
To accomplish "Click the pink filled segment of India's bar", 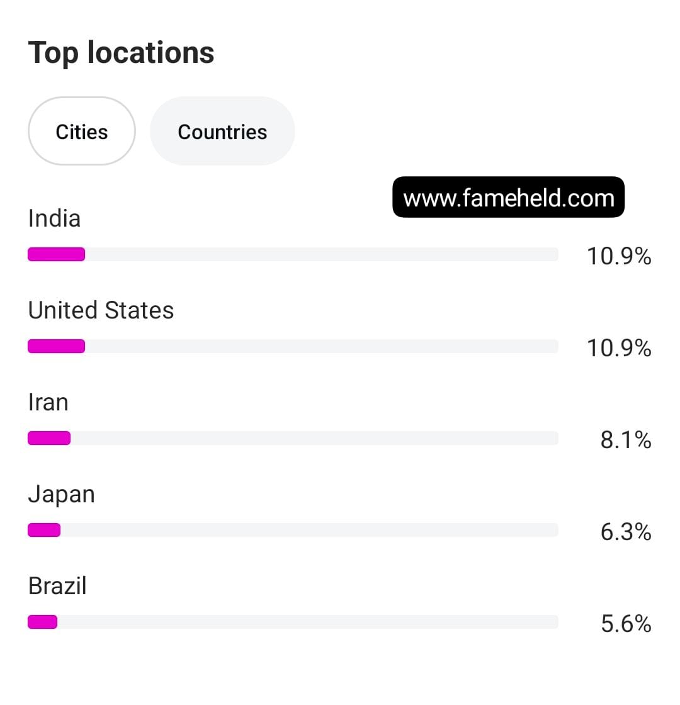I will tap(56, 254).
